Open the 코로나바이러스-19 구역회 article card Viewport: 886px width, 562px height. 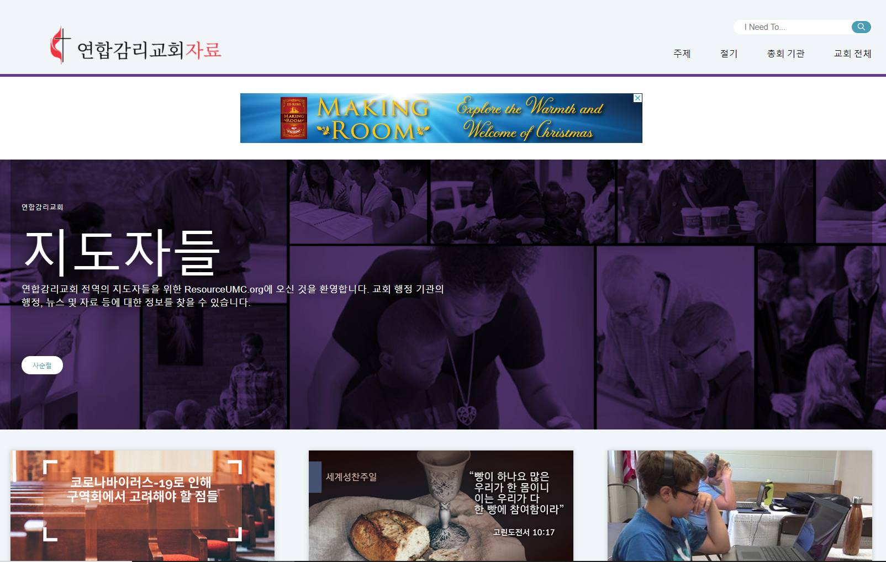143,505
